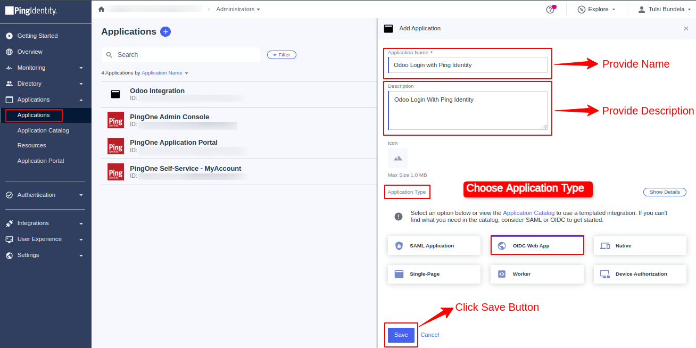This screenshot has height=348, width=696.
Task: Open the Application Catalog hyperlink
Action: click(528, 213)
